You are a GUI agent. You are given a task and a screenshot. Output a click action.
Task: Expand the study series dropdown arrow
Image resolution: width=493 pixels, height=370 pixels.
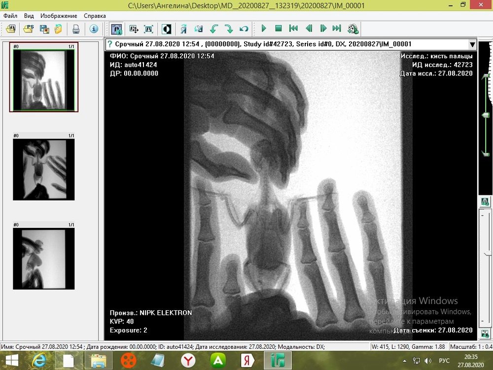[472, 44]
